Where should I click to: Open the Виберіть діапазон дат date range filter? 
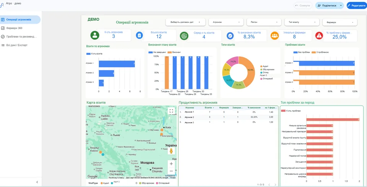185,22
